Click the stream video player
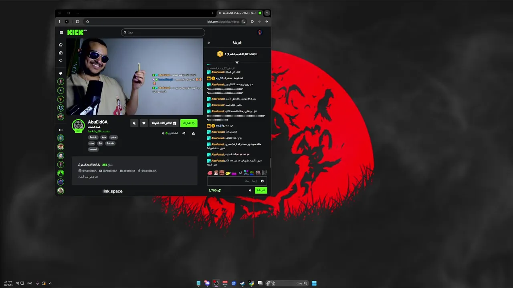513x288 pixels. (x=135, y=77)
